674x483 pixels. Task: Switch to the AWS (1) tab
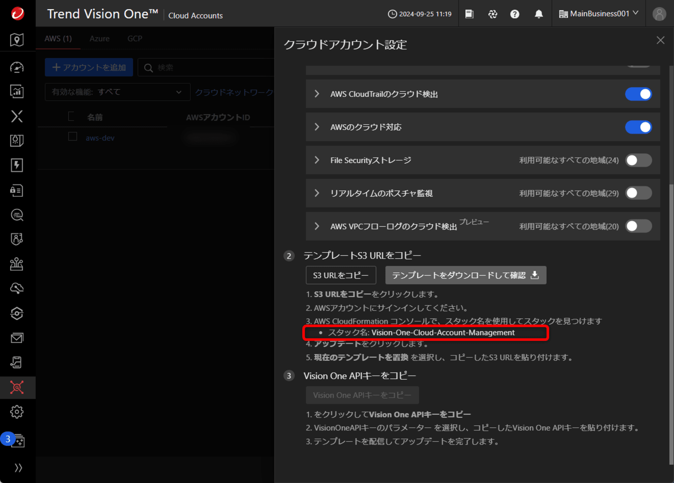point(58,38)
